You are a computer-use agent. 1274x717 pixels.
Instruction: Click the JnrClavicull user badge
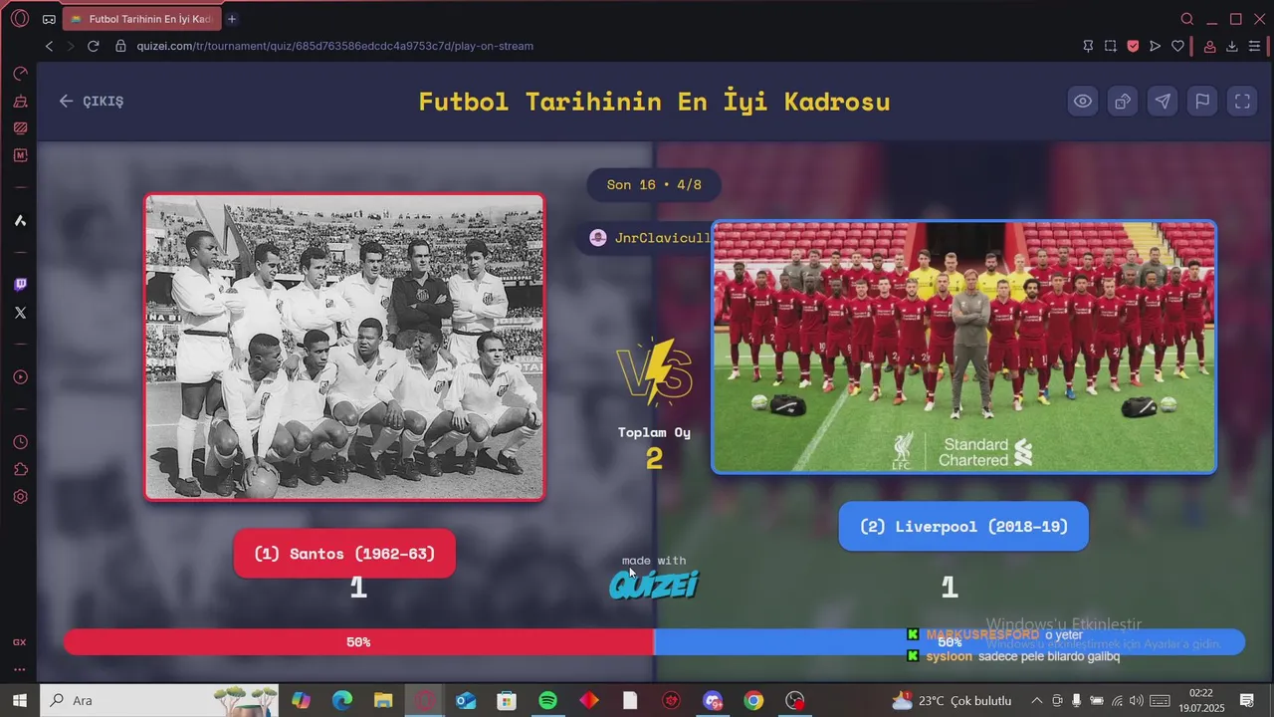650,238
